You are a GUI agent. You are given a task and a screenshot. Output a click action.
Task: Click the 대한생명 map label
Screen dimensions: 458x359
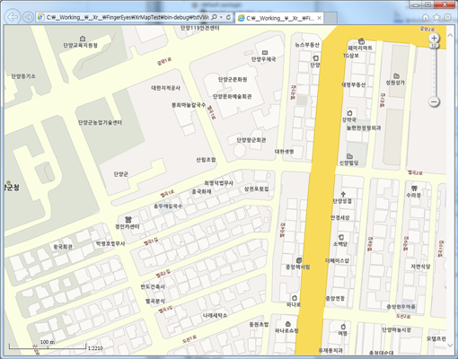pos(285,152)
